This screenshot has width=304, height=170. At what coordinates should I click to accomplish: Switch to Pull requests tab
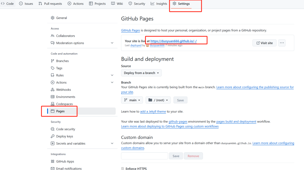(50, 4)
